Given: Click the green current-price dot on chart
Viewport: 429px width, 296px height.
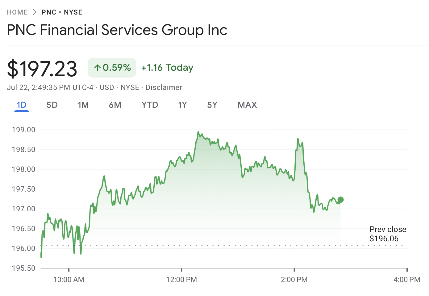Looking at the screenshot, I should coord(340,200).
